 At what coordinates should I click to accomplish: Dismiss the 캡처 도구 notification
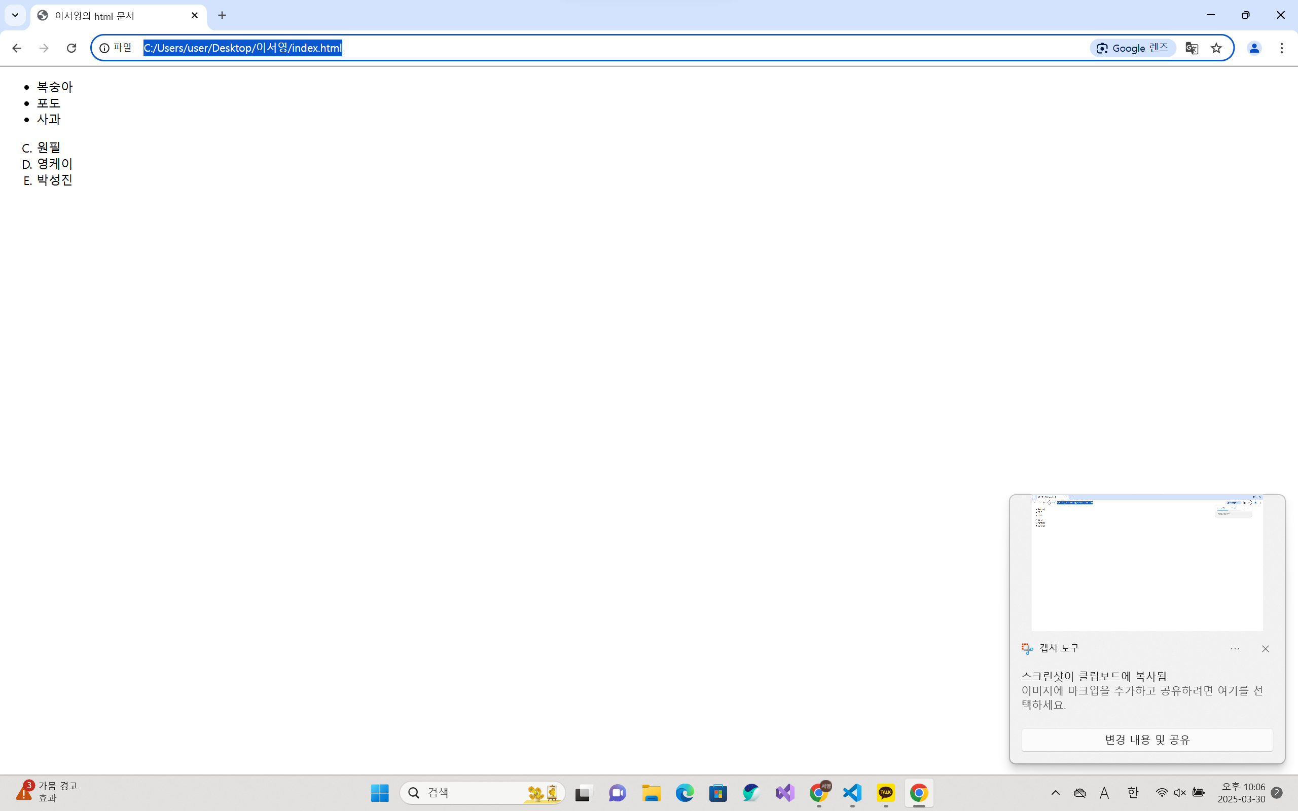pos(1265,649)
